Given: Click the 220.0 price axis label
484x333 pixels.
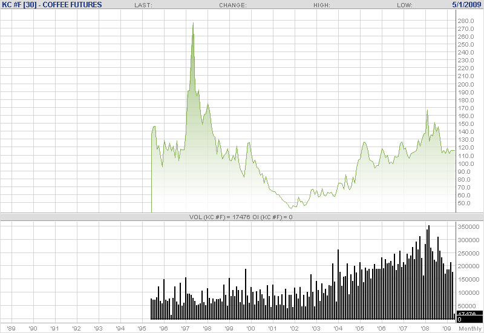Looking at the screenshot, I should click(x=465, y=68).
